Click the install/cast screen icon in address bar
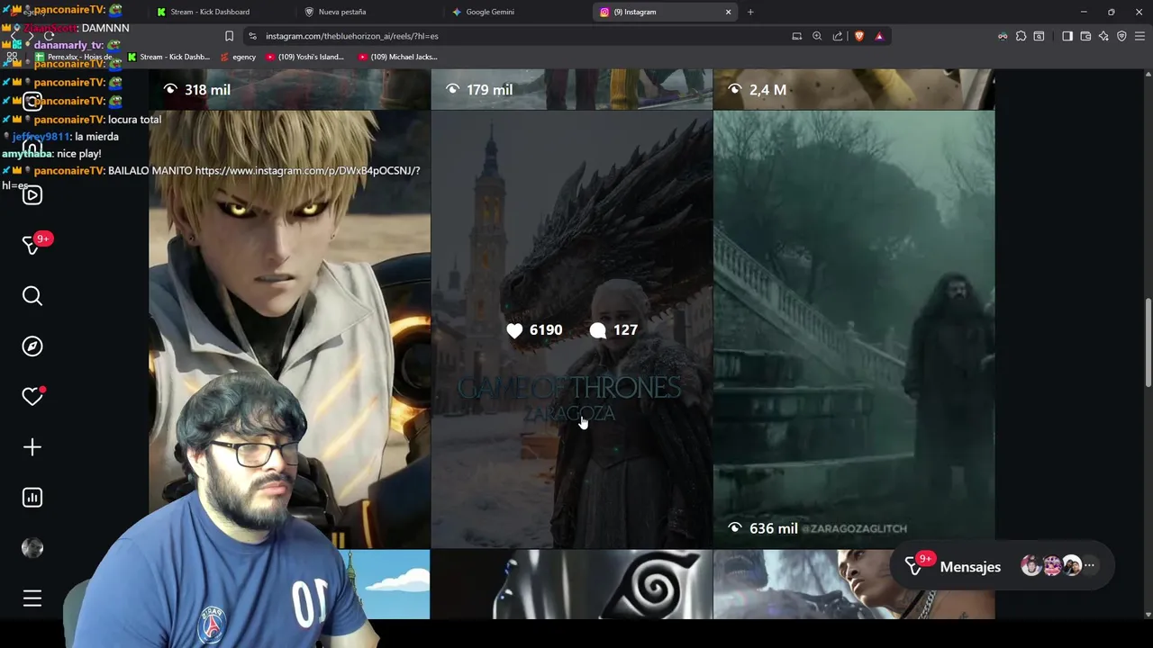 click(796, 36)
